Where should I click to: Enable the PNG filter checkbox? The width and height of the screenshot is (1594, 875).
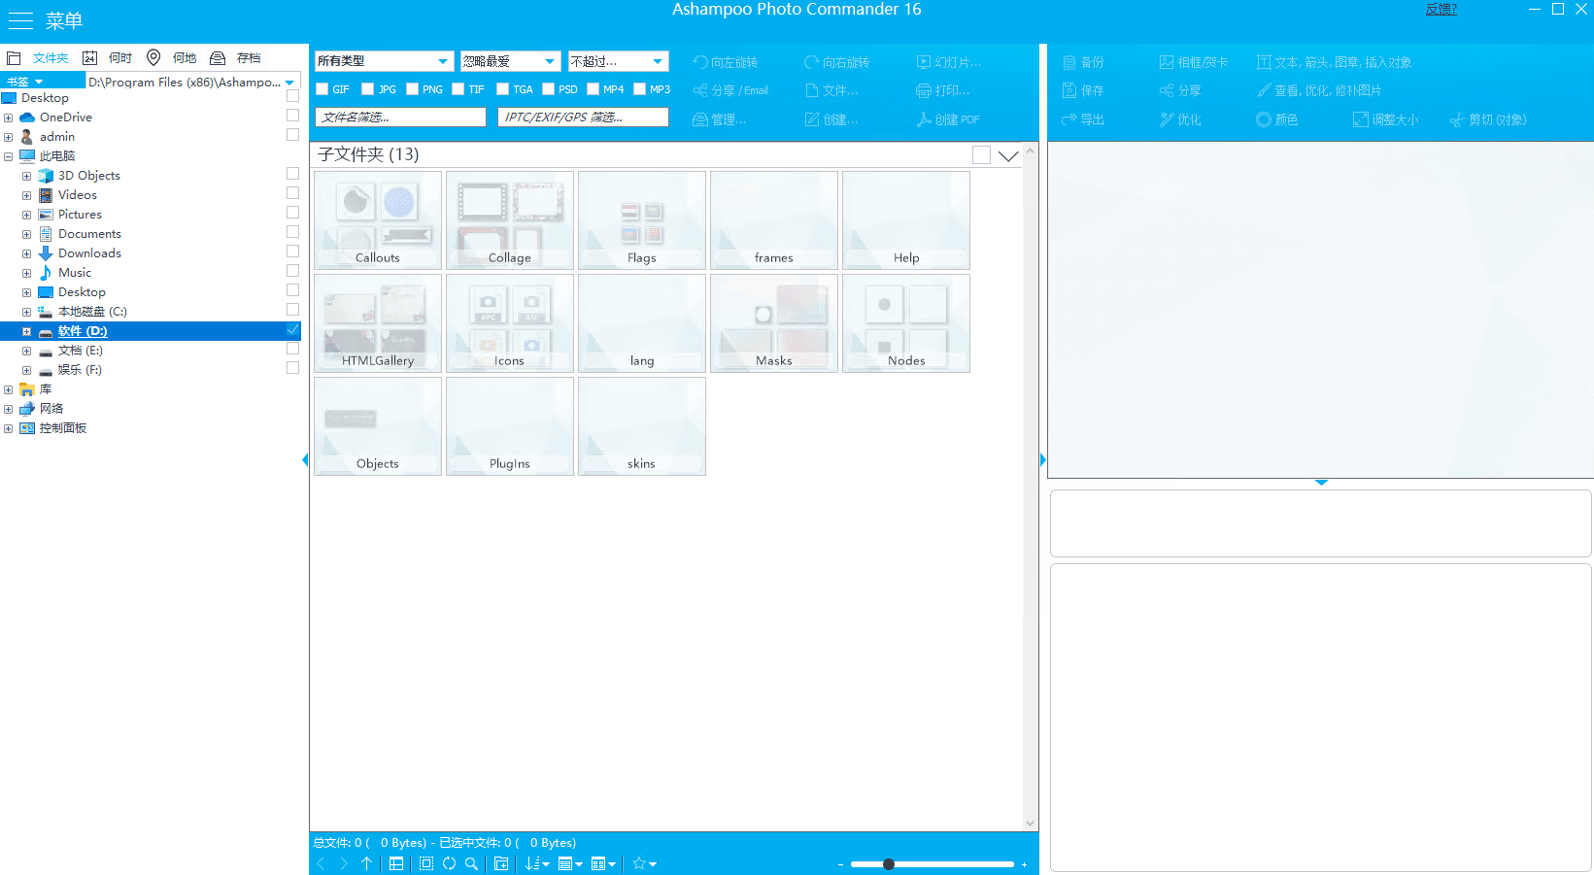coord(413,89)
